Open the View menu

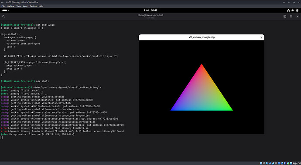(19, 6)
